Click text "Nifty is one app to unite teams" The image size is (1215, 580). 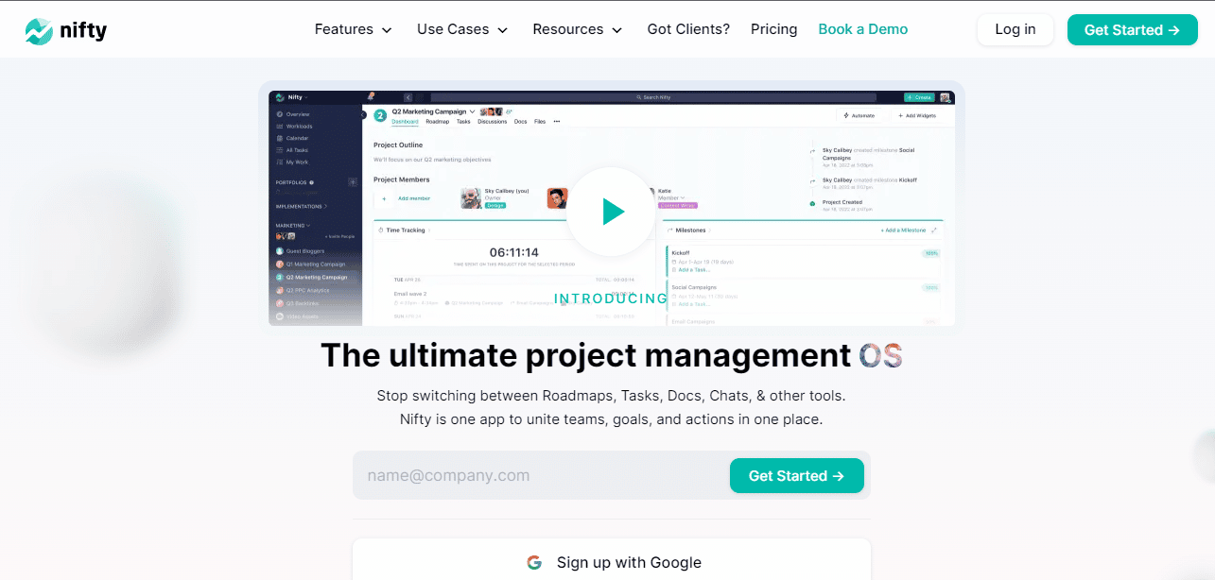(x=506, y=419)
